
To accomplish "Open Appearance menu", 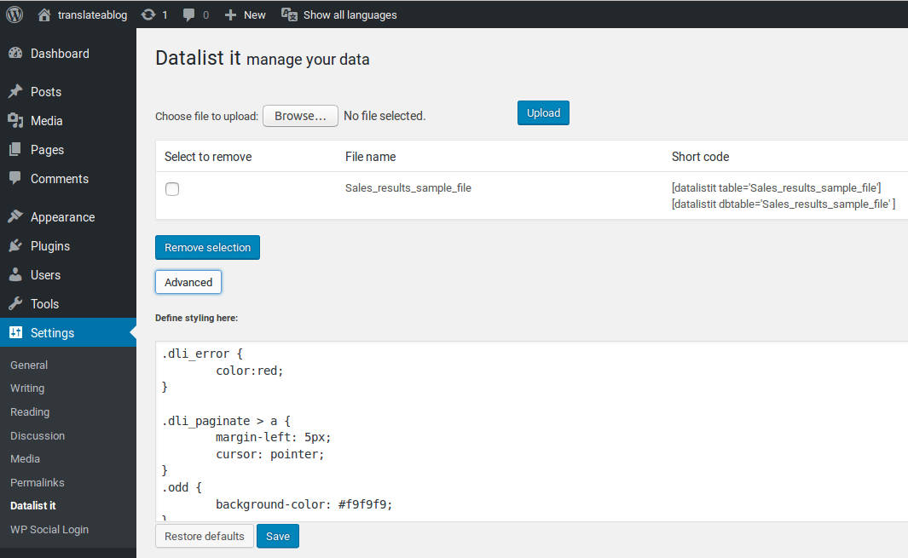I will click(x=62, y=217).
